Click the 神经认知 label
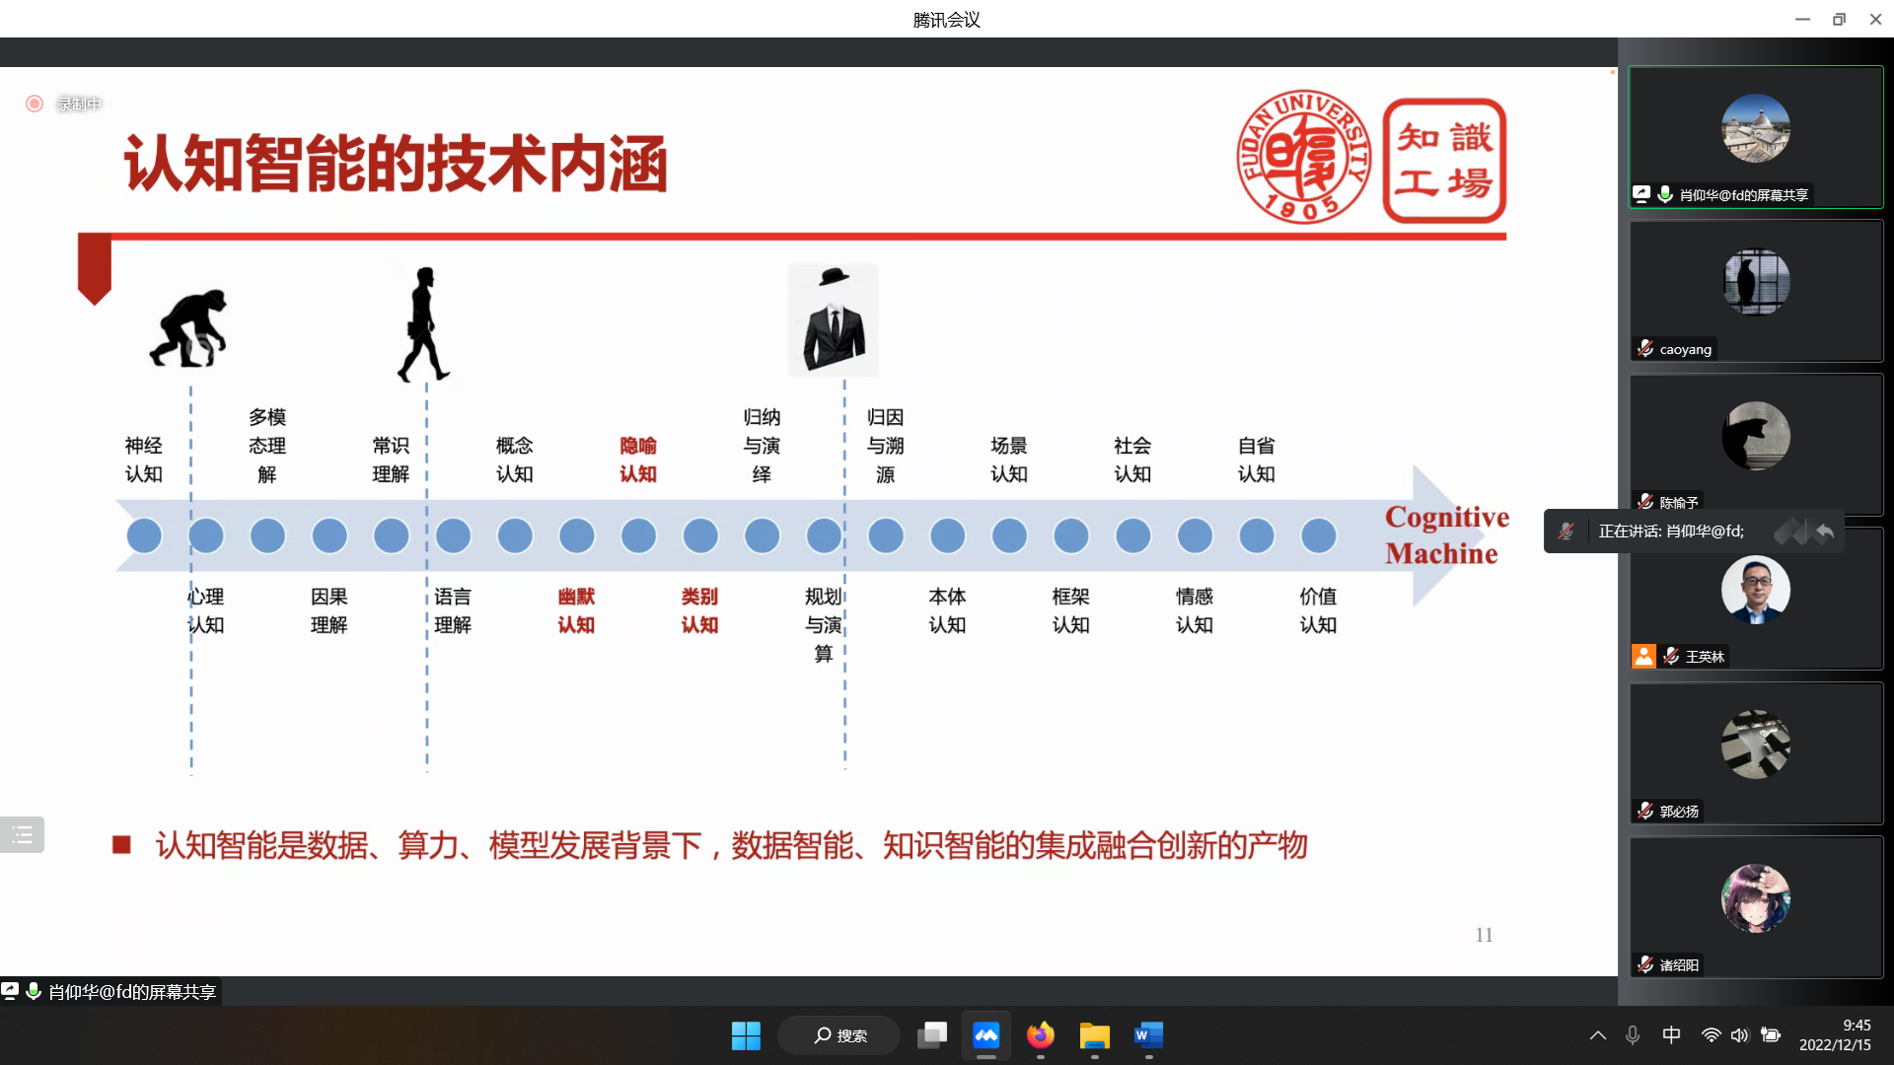Viewport: 1894px width, 1065px height. 143,460
